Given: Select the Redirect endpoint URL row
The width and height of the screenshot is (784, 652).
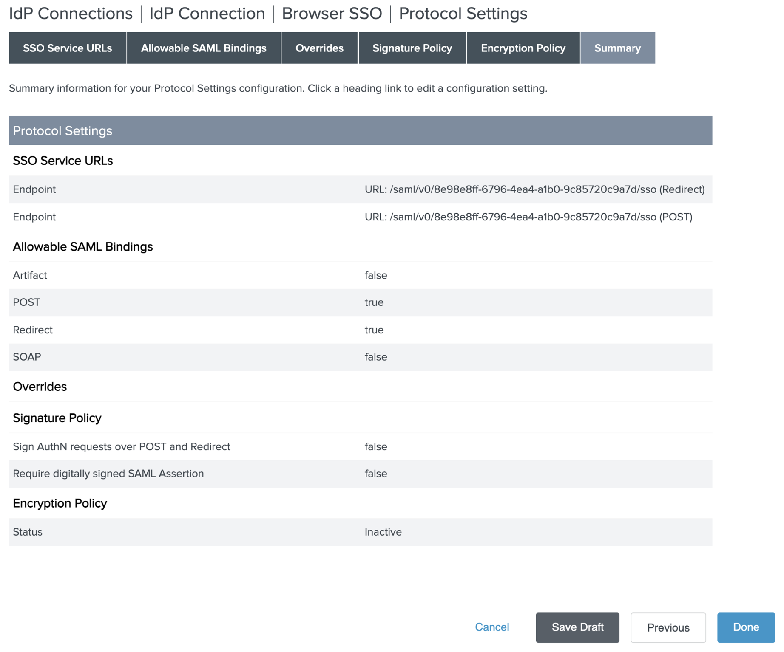Looking at the screenshot, I should [360, 189].
